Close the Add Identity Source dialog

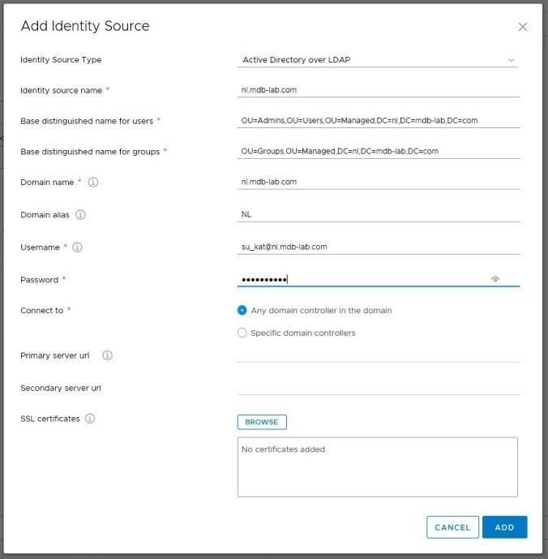pyautogui.click(x=522, y=27)
